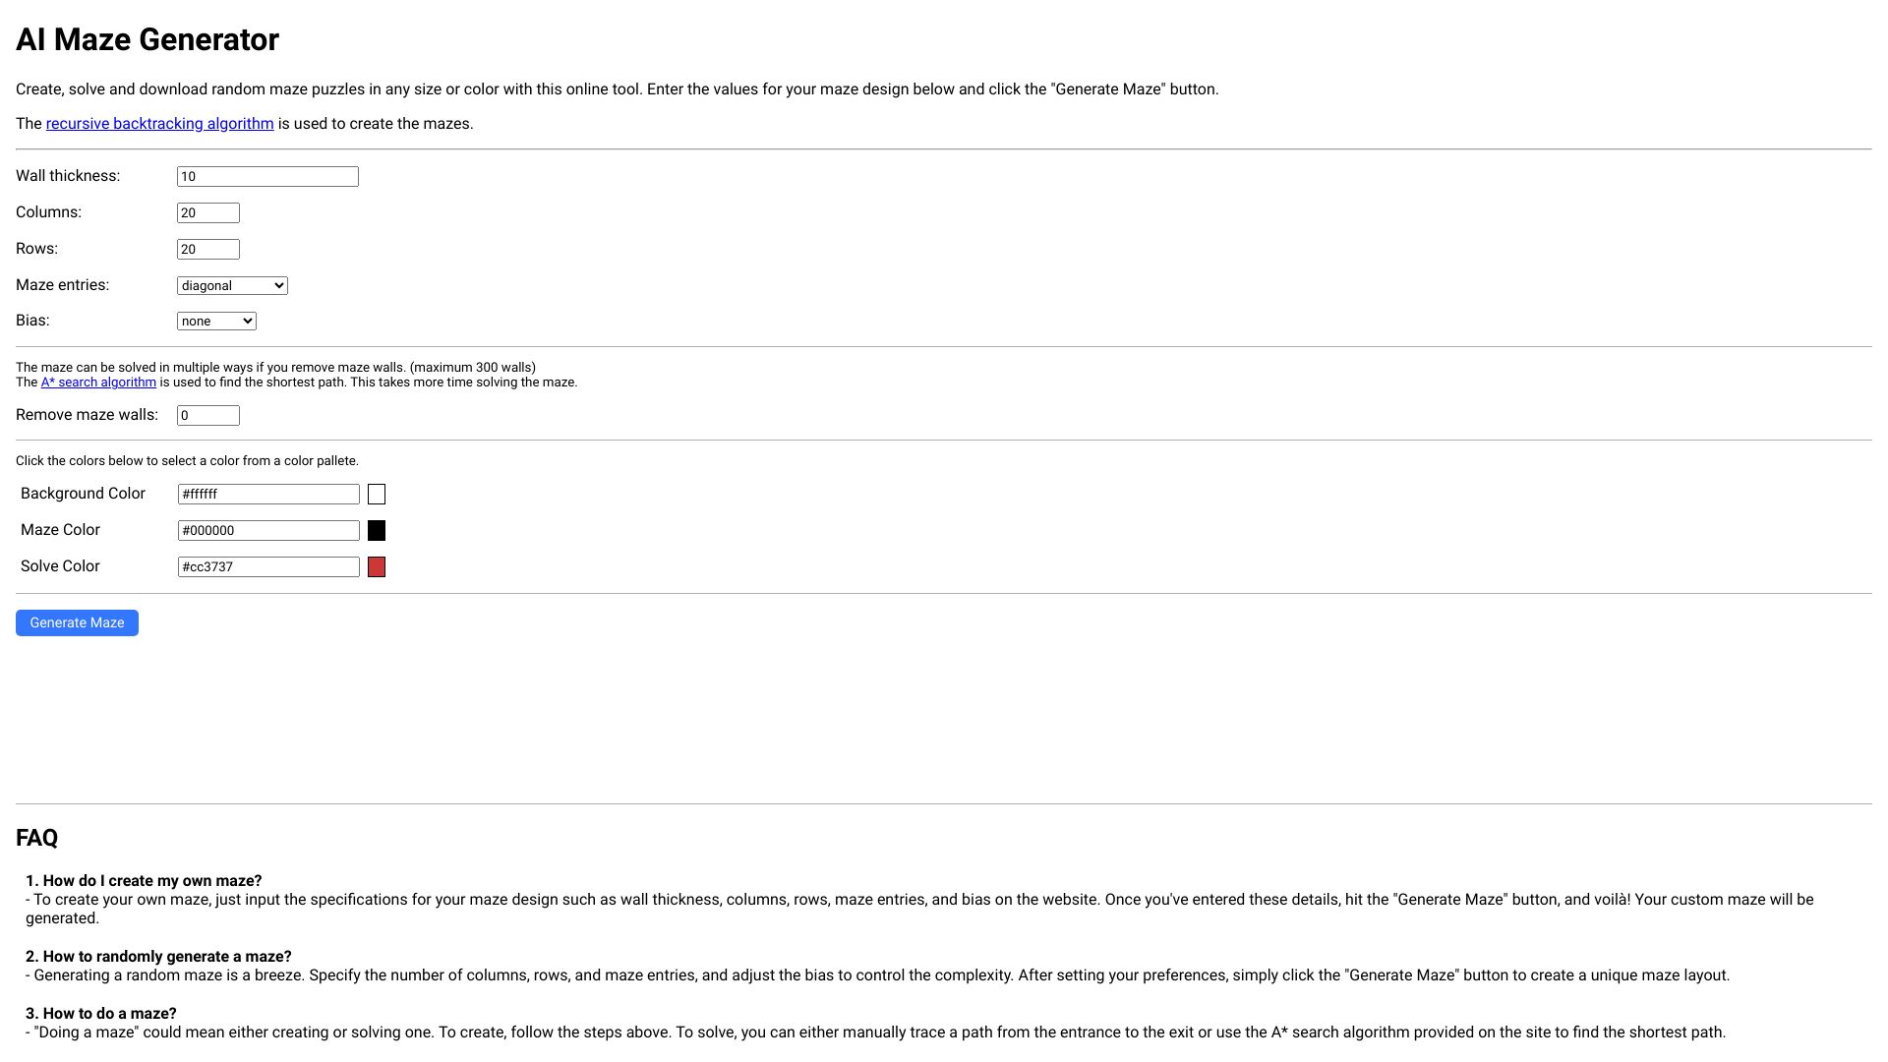Click the "How to randomly generate a maze?" question
This screenshot has width=1888, height=1062.
point(158,957)
